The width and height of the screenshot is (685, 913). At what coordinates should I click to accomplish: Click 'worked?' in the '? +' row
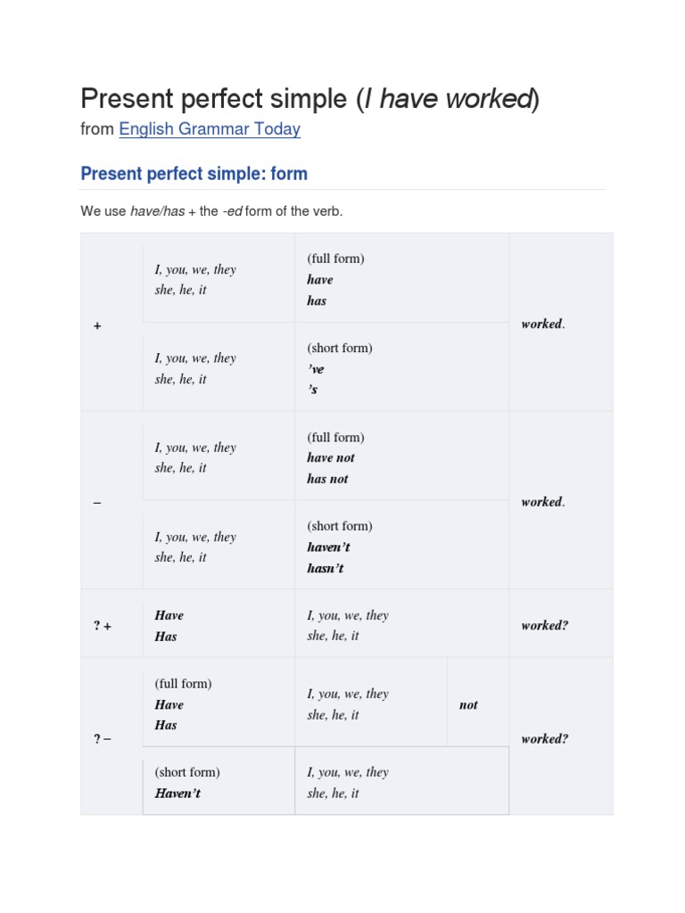point(544,626)
